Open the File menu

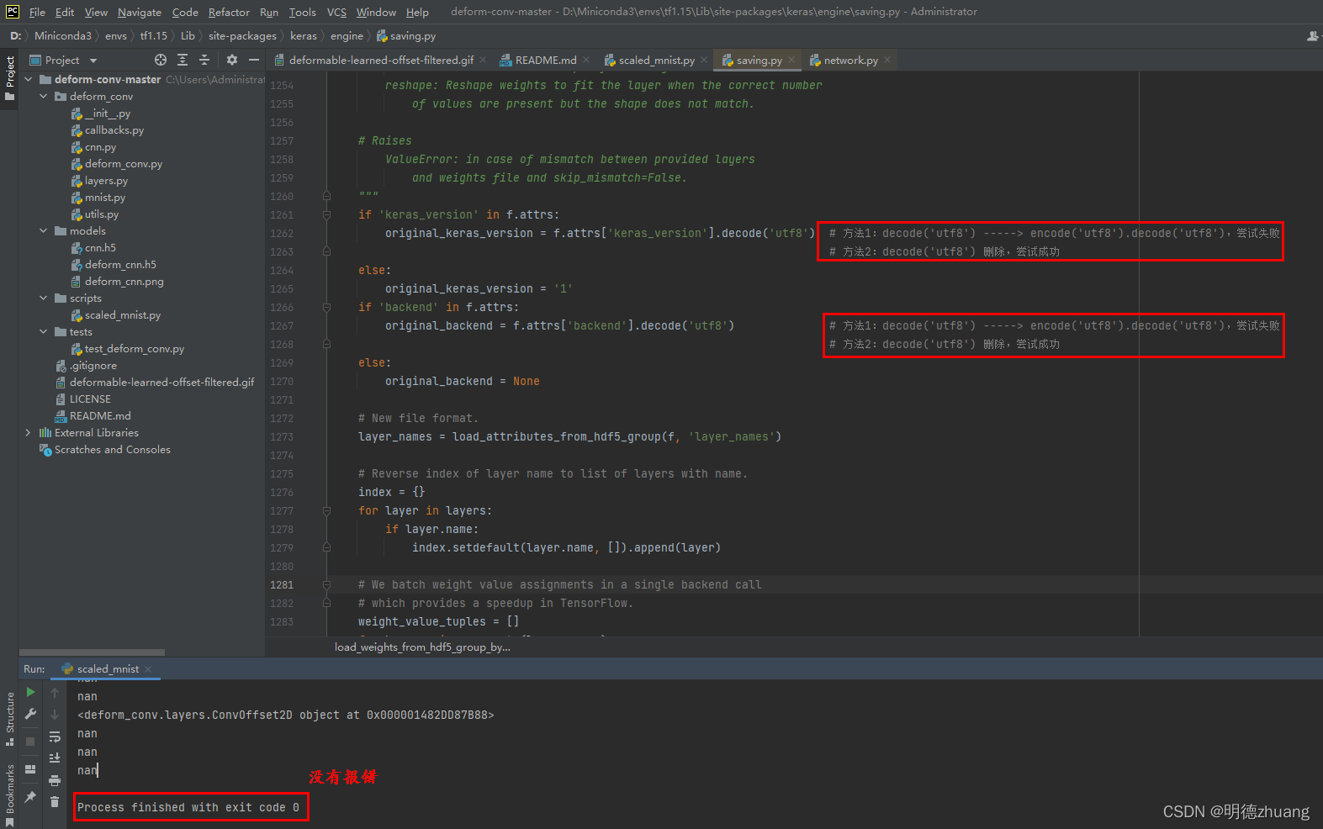point(37,12)
